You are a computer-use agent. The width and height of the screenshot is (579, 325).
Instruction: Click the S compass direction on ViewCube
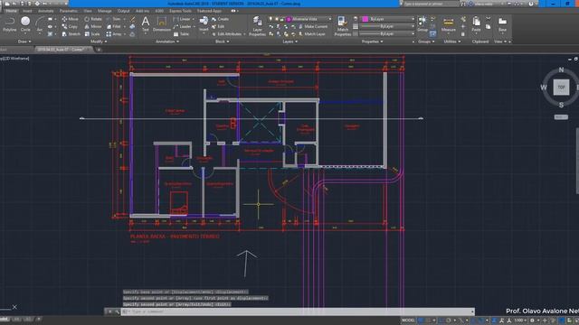pos(561,105)
